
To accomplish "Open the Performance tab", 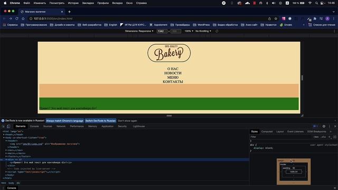I will (x=77, y=126).
